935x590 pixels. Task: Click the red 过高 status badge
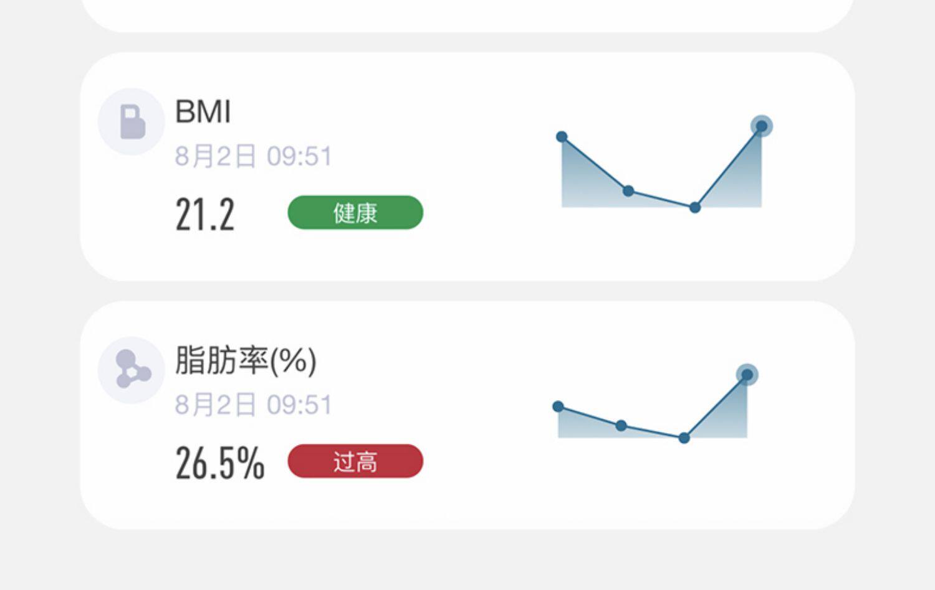(355, 461)
